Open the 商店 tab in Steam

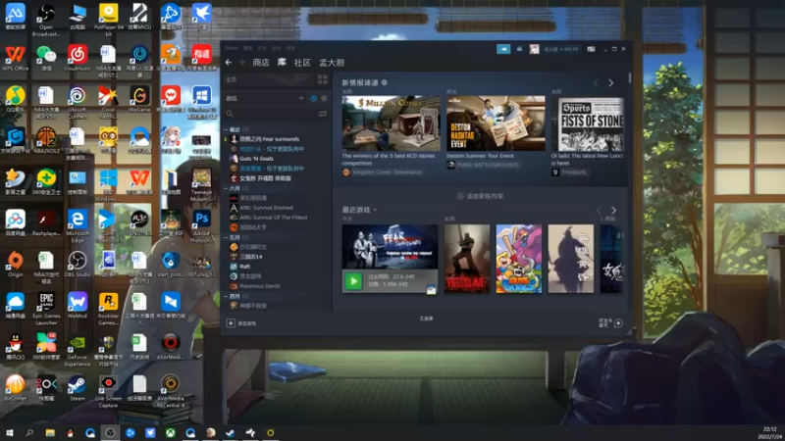(x=260, y=63)
